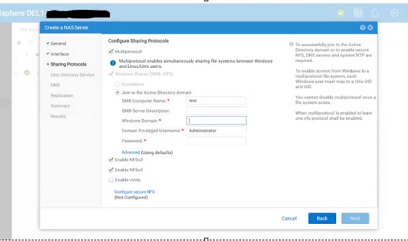Close the Create a NAS Server dialog
408x241 pixels.
(370, 28)
